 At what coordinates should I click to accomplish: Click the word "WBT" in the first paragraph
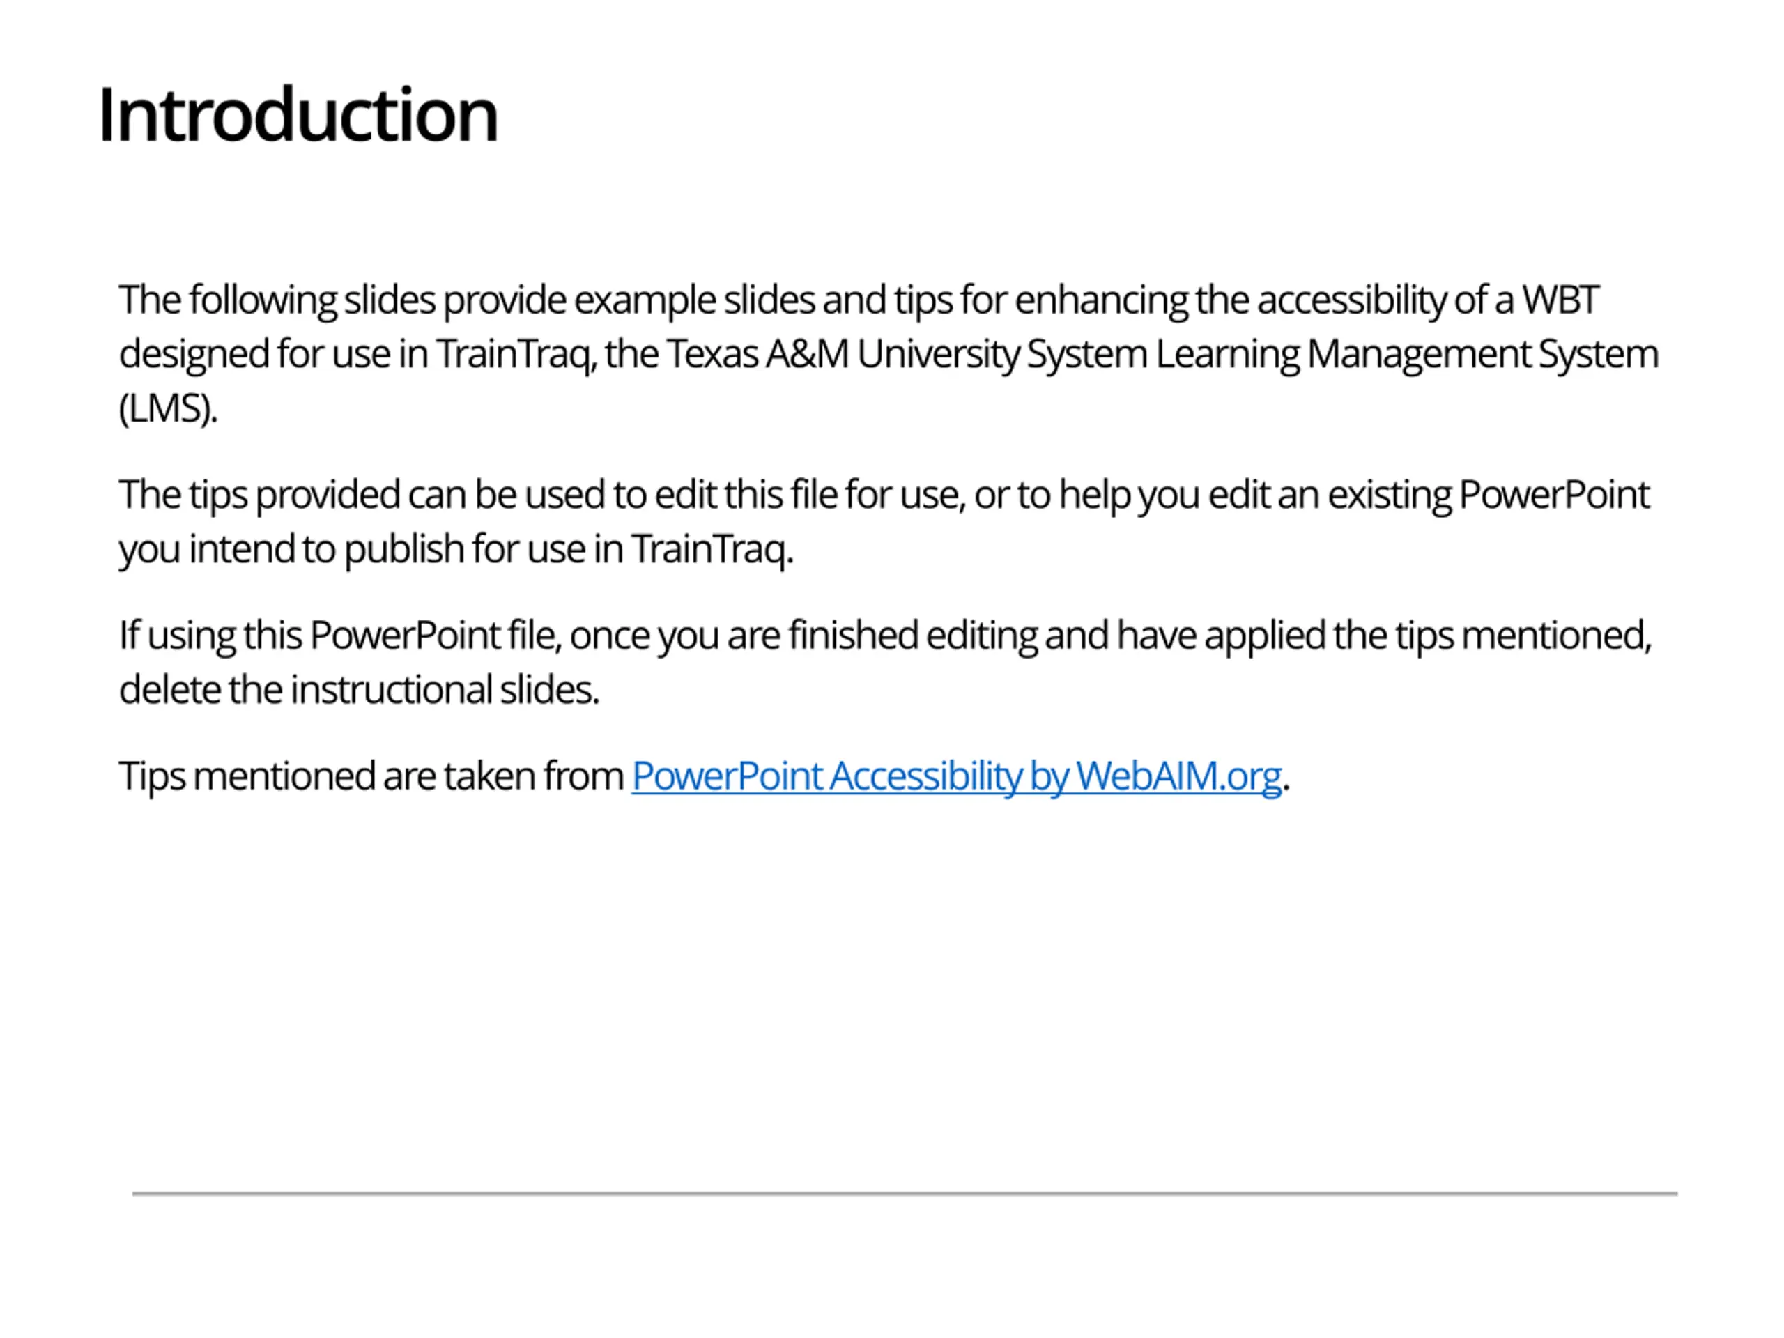tap(1560, 300)
